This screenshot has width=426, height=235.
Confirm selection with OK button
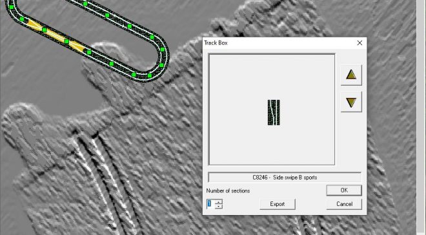click(x=344, y=191)
